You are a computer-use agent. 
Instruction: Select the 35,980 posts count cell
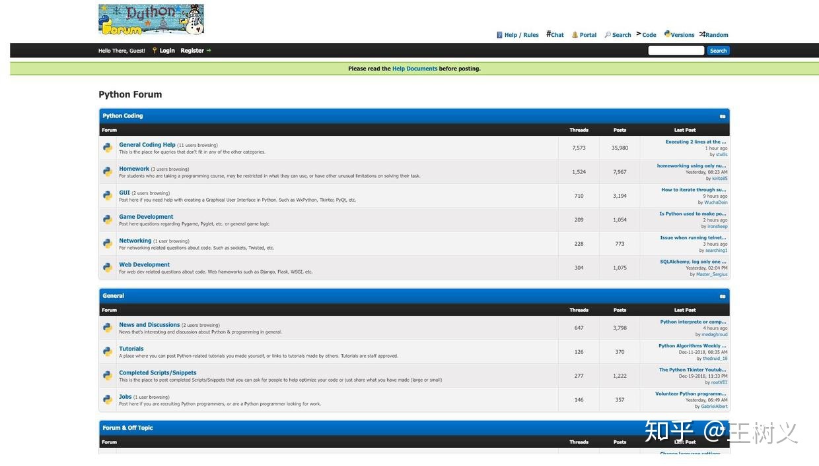pyautogui.click(x=620, y=148)
